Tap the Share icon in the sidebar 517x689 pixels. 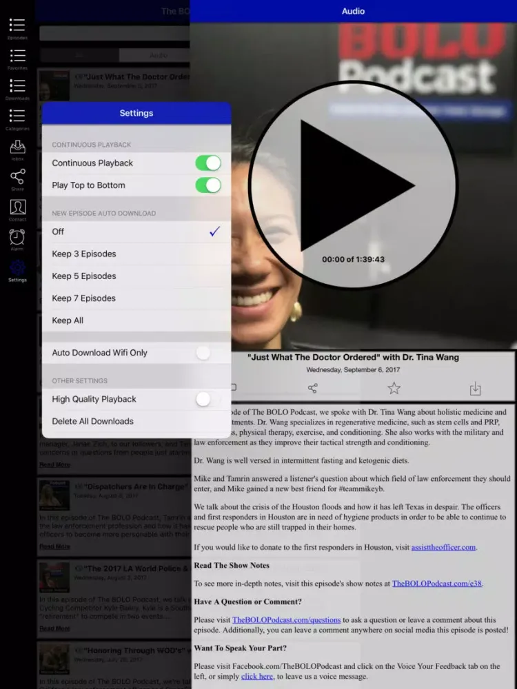tap(17, 180)
